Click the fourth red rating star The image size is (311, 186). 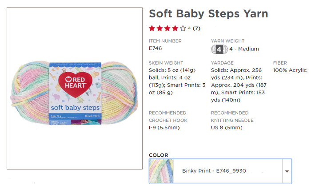175,28
